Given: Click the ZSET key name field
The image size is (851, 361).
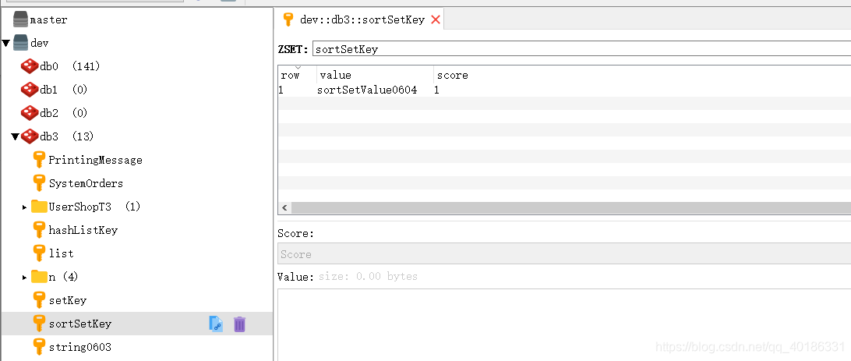Looking at the screenshot, I should (x=581, y=49).
